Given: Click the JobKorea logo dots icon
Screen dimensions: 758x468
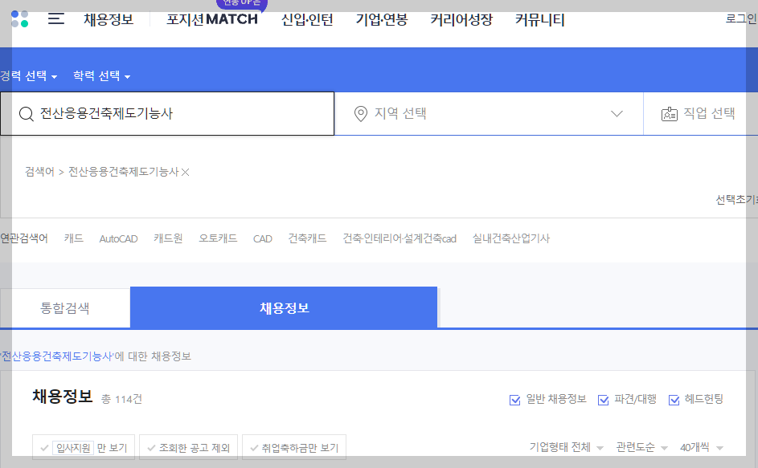Looking at the screenshot, I should coord(18,20).
